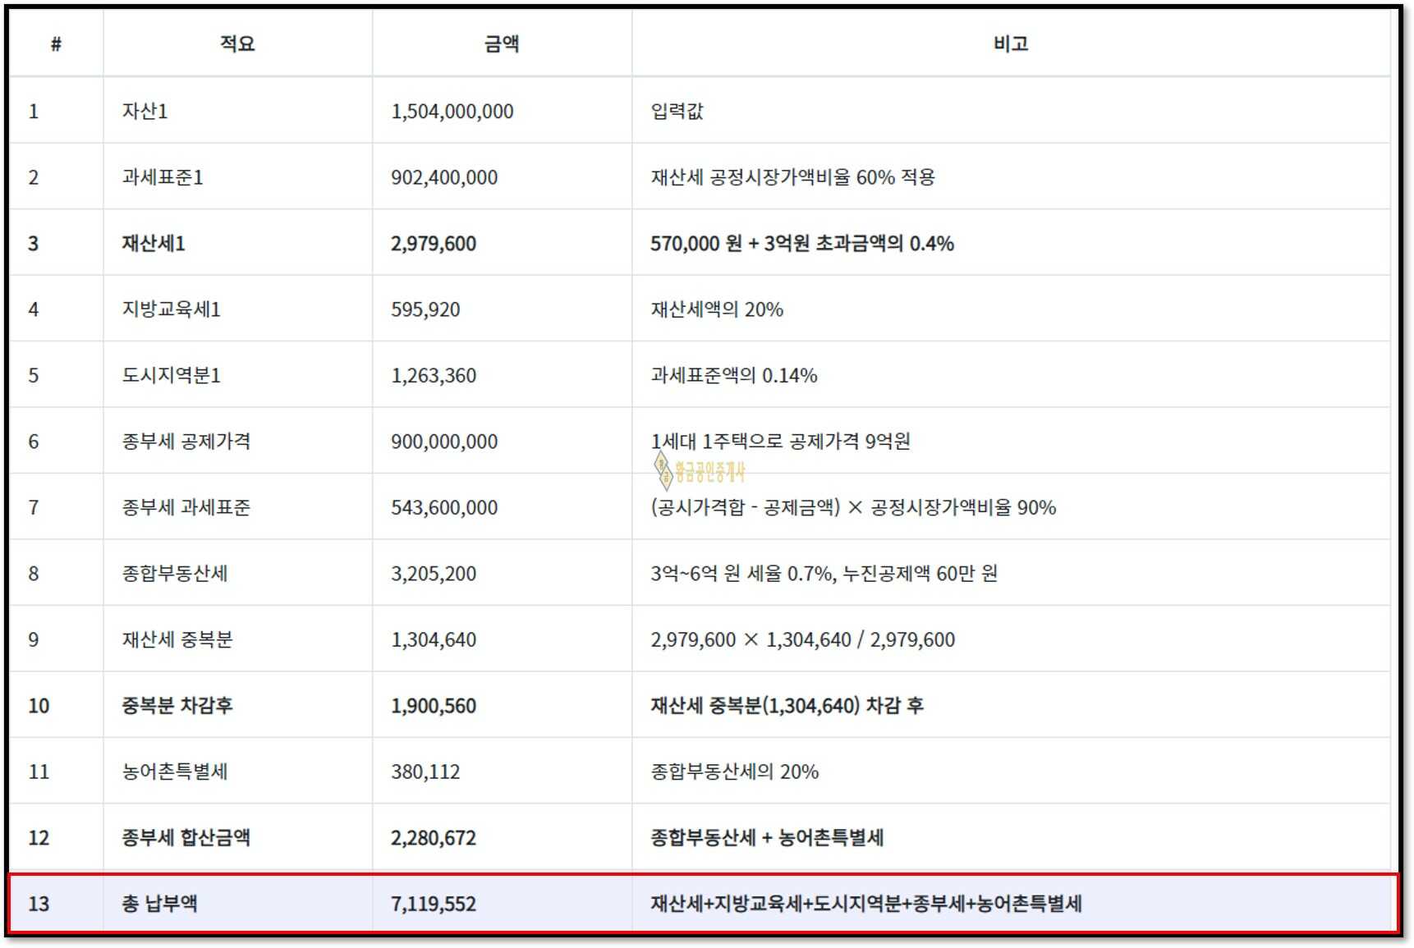Select the 종합부동산세 row label
1414x948 pixels.
pyautogui.click(x=175, y=574)
